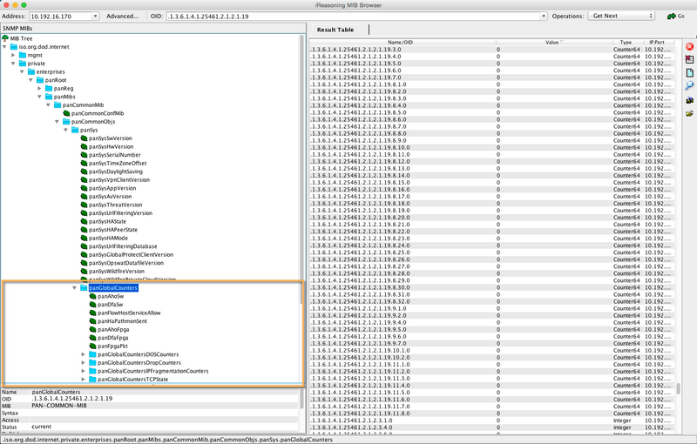The width and height of the screenshot is (697, 444).
Task: Expand the panGlobalCountersDOSCounters folder
Action: coord(84,354)
